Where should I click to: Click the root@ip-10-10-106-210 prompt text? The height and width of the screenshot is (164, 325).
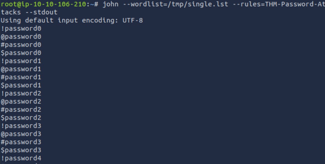[43, 4]
